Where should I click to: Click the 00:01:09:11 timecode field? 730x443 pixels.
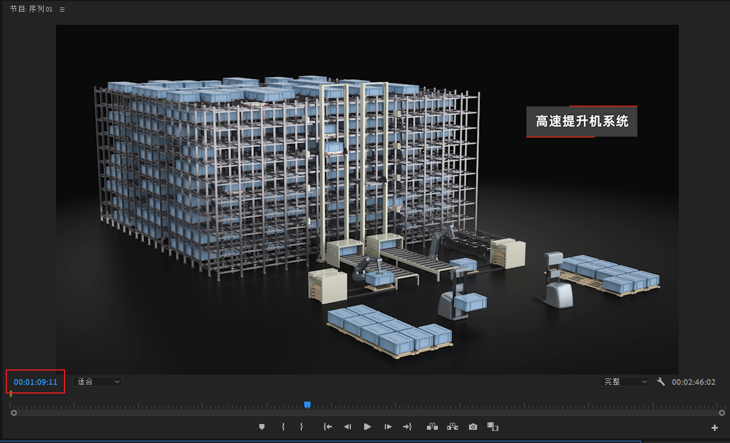tap(36, 382)
